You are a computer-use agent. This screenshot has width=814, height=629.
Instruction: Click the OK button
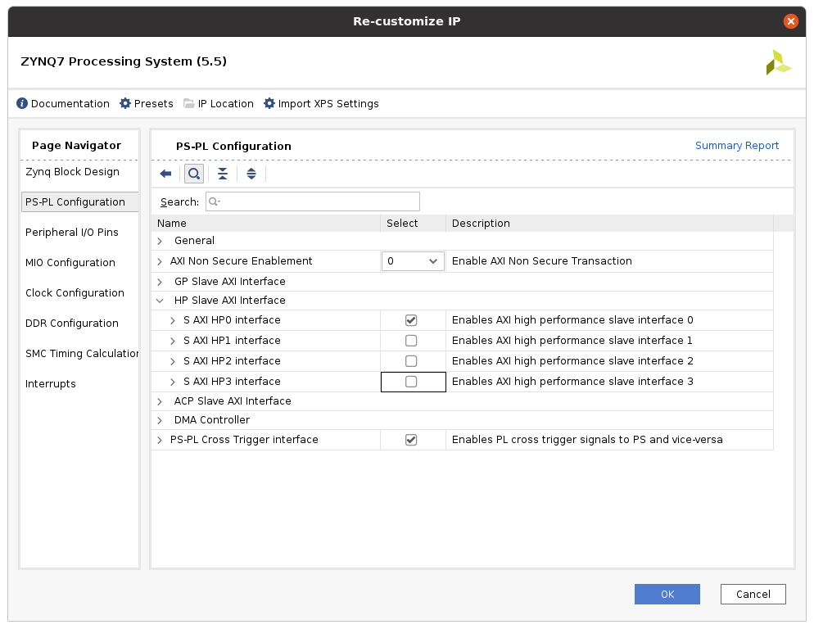tap(667, 595)
